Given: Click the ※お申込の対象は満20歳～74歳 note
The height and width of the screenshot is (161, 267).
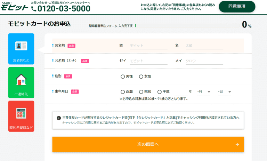Looking at the screenshot, I should (154, 99).
